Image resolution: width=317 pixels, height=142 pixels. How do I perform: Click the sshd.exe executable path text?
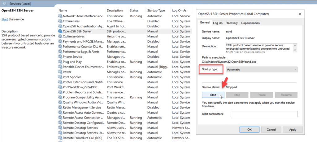(229, 62)
